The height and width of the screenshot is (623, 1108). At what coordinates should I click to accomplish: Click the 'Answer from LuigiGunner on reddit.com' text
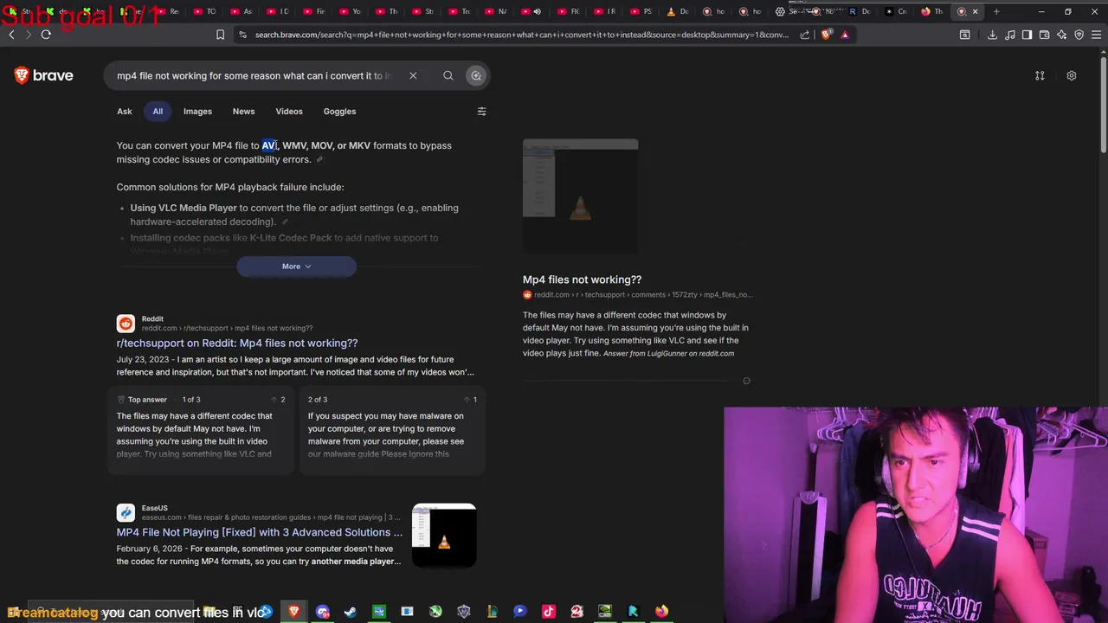tap(668, 354)
